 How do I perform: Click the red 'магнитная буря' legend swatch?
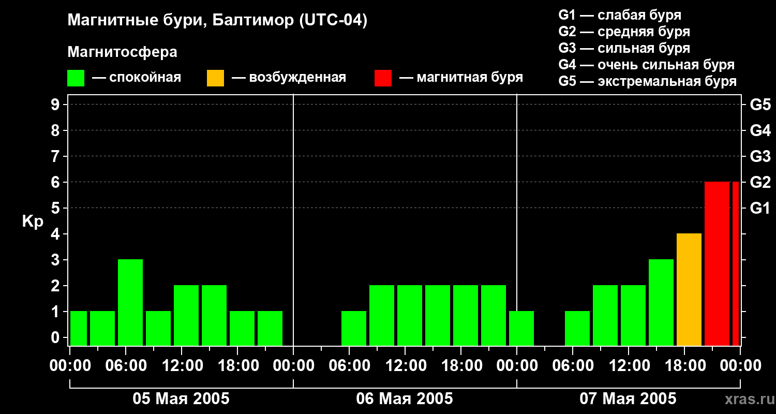(x=383, y=78)
